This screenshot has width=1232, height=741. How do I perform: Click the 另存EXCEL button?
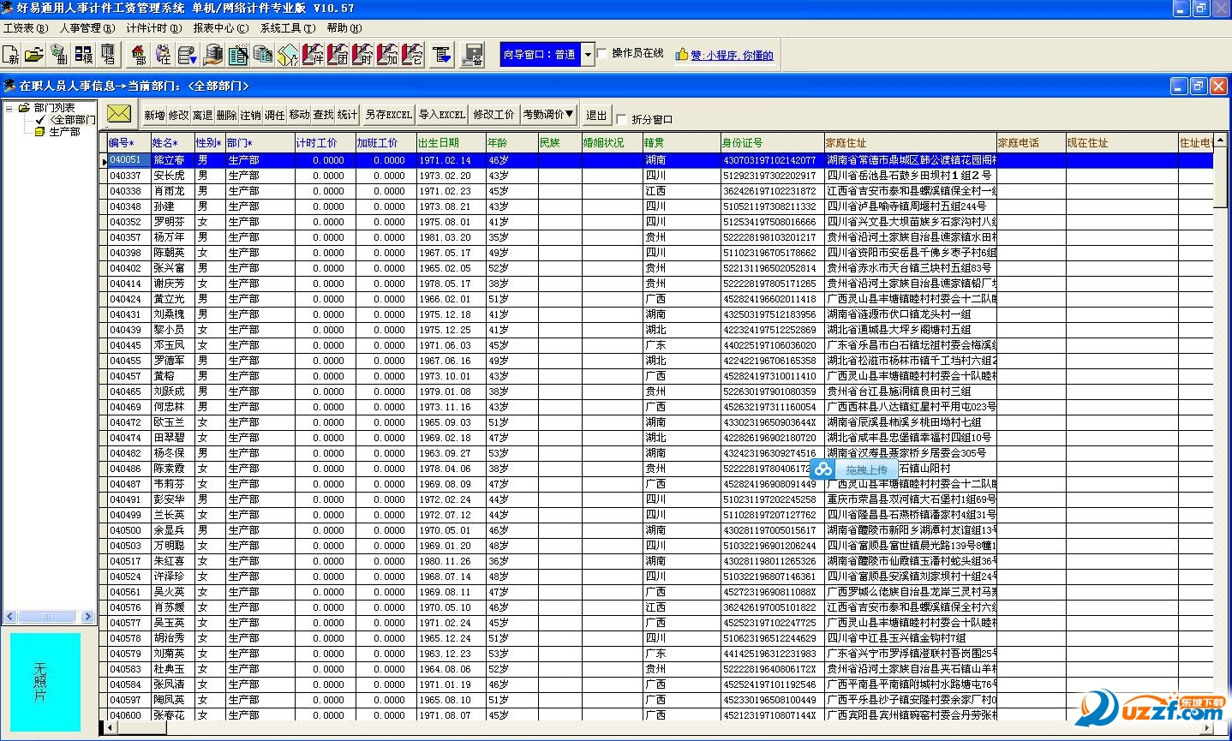coord(388,114)
